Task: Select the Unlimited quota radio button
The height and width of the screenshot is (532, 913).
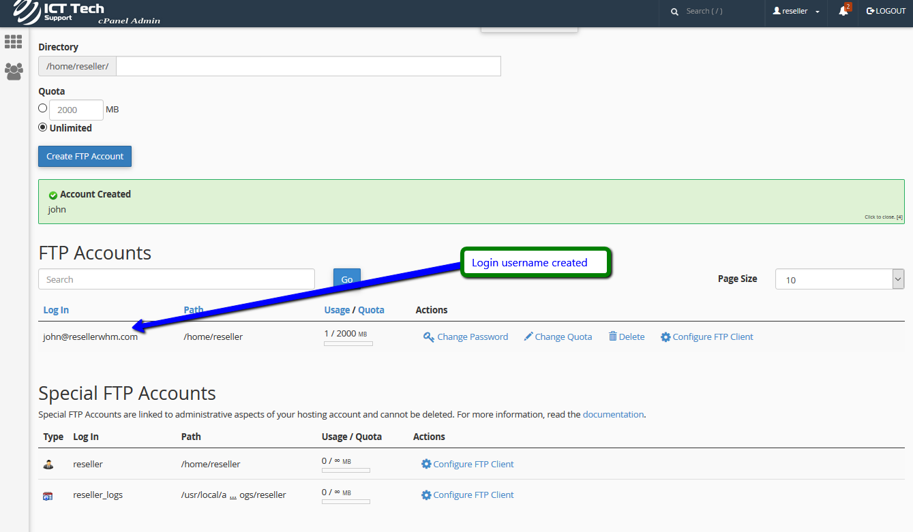Action: pyautogui.click(x=43, y=127)
